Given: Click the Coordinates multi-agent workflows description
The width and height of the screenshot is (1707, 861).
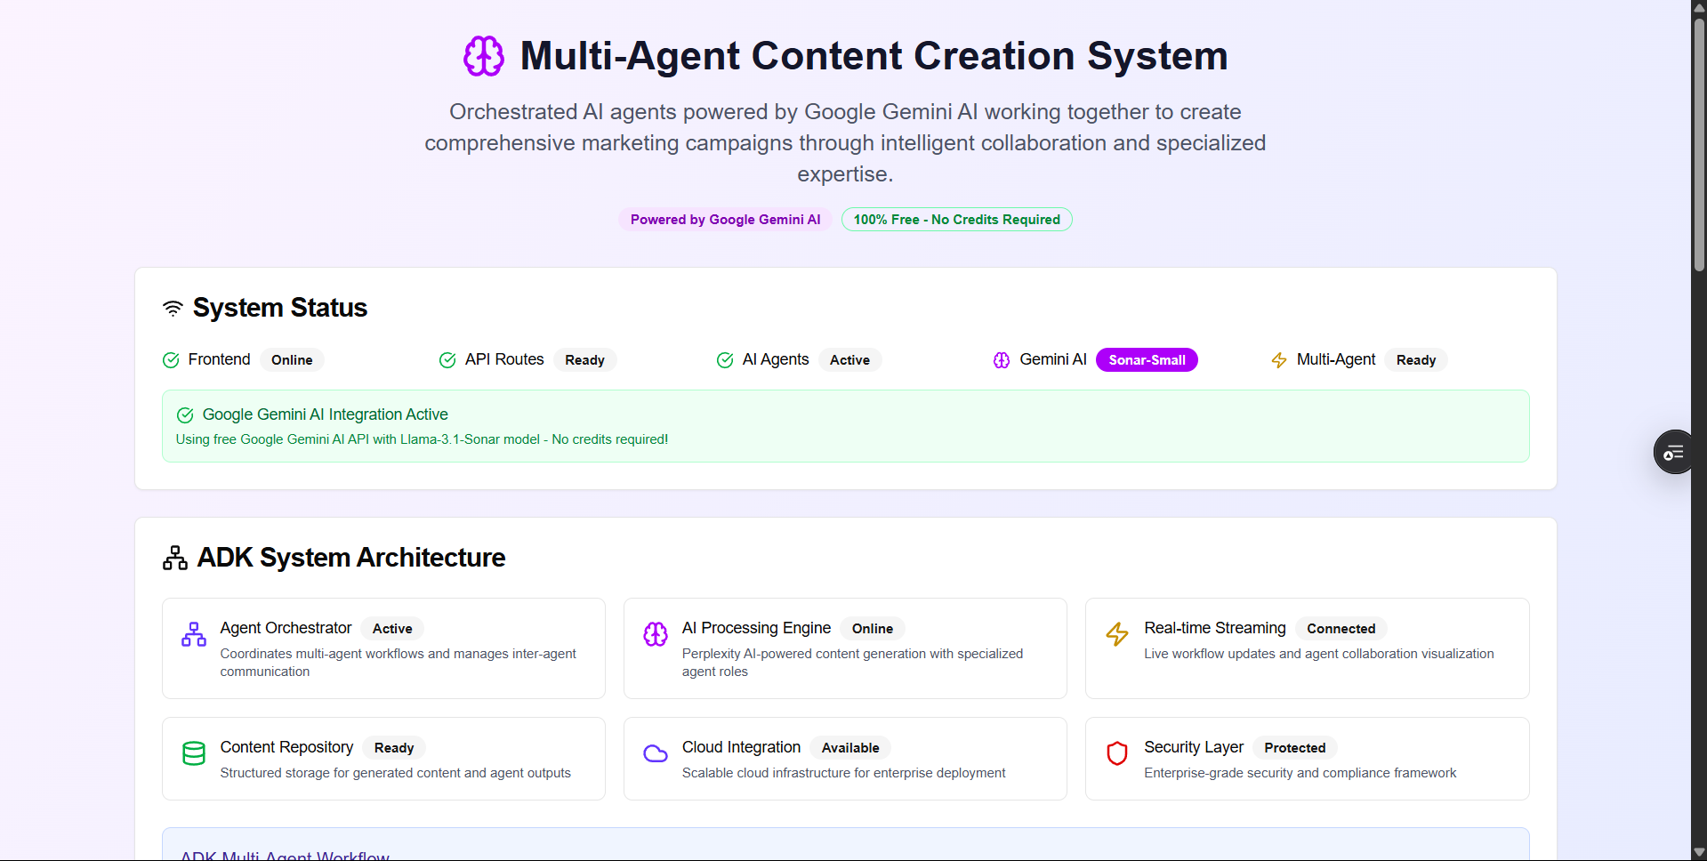Looking at the screenshot, I should tap(399, 663).
